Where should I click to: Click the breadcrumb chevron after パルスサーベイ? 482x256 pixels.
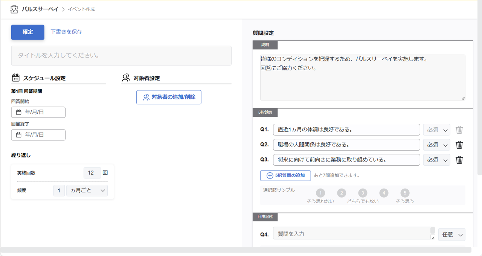click(x=63, y=9)
